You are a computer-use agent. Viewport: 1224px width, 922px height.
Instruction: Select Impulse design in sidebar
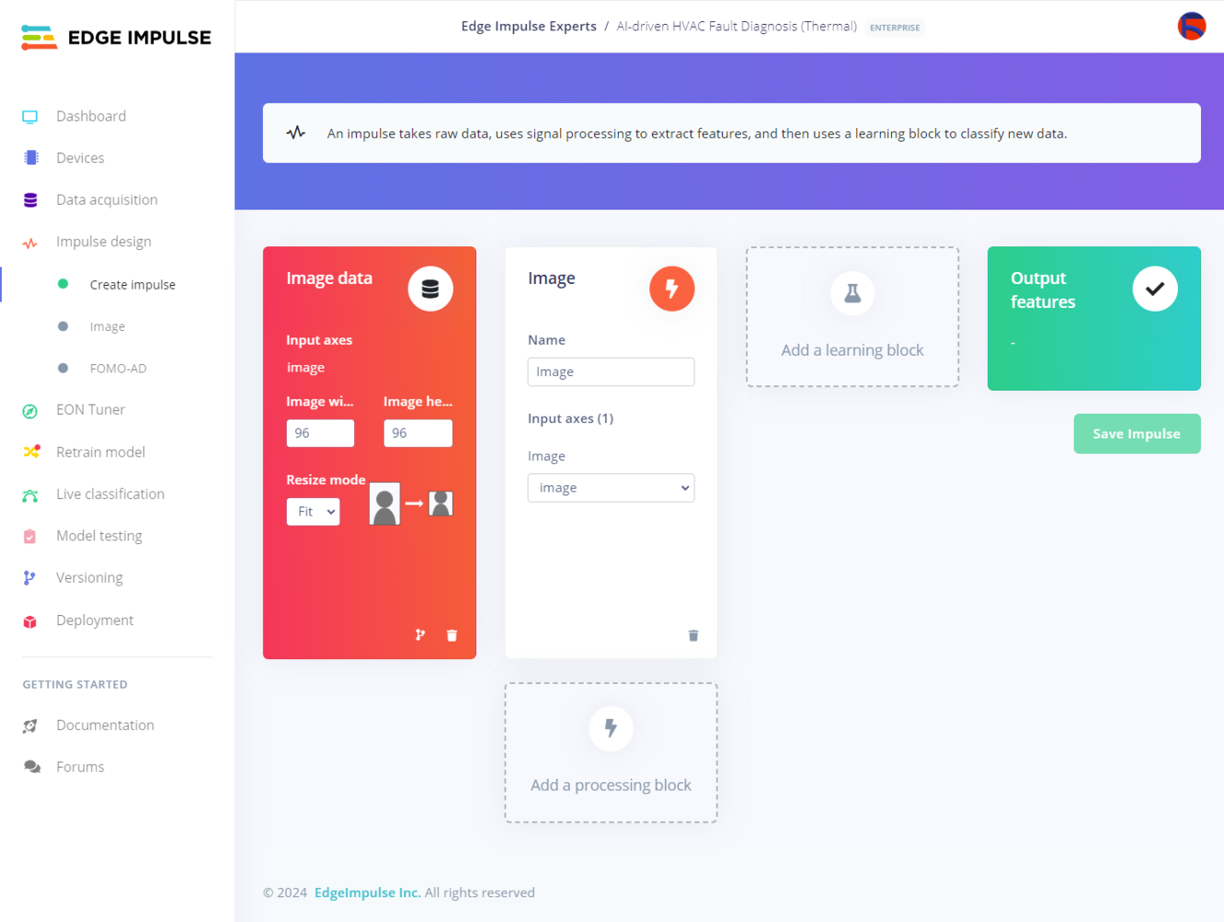click(x=103, y=242)
